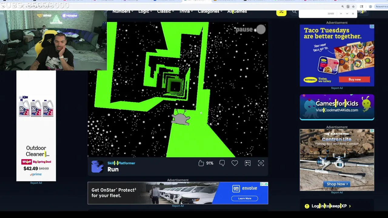Screen dimensions: 388x218
Task: Click the $42.49 price on cleaner ad
Action: click(31, 168)
